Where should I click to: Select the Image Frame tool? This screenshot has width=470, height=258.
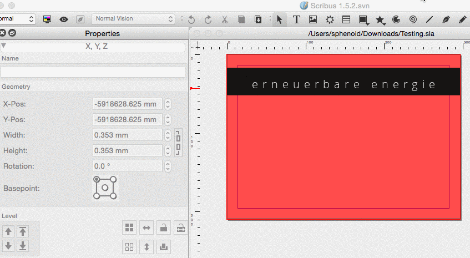(313, 19)
